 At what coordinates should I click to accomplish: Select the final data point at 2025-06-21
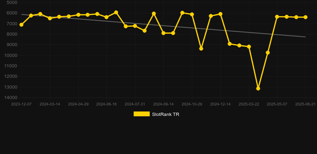[305, 17]
